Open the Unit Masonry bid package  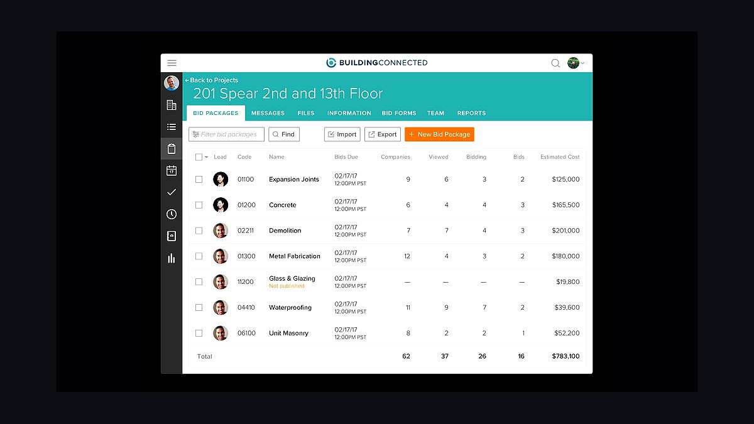pos(289,333)
